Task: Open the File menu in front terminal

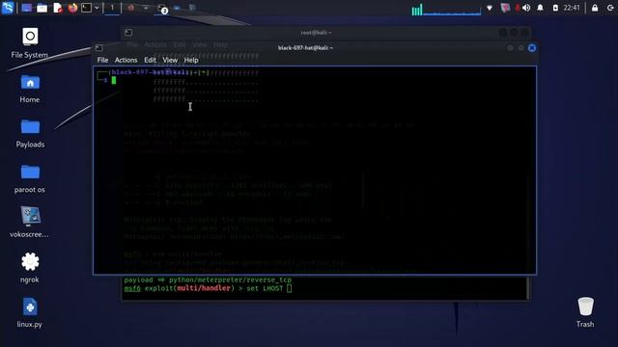Action: [x=102, y=60]
